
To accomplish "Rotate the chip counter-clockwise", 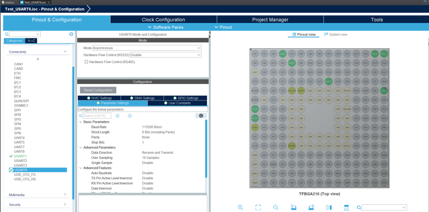I will [311, 207].
